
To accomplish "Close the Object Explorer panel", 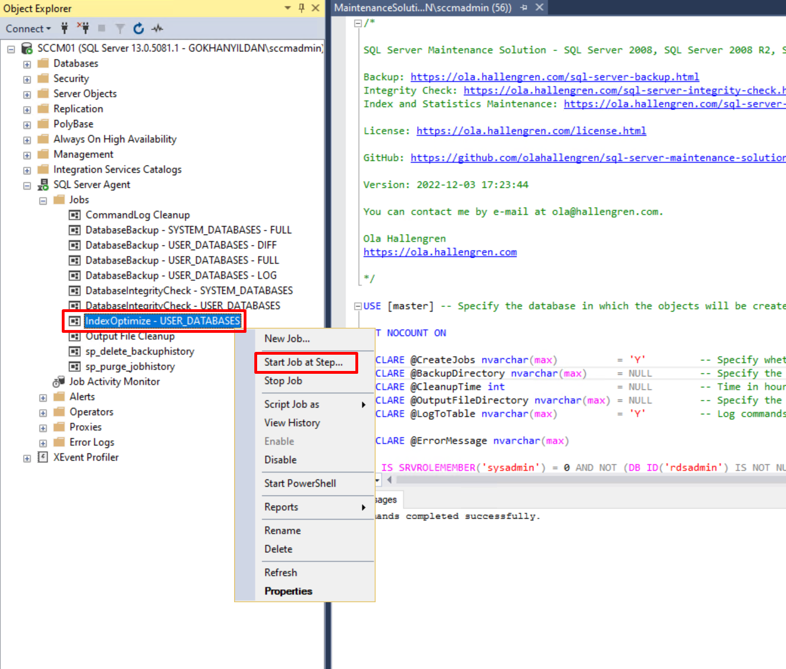I will (x=316, y=8).
